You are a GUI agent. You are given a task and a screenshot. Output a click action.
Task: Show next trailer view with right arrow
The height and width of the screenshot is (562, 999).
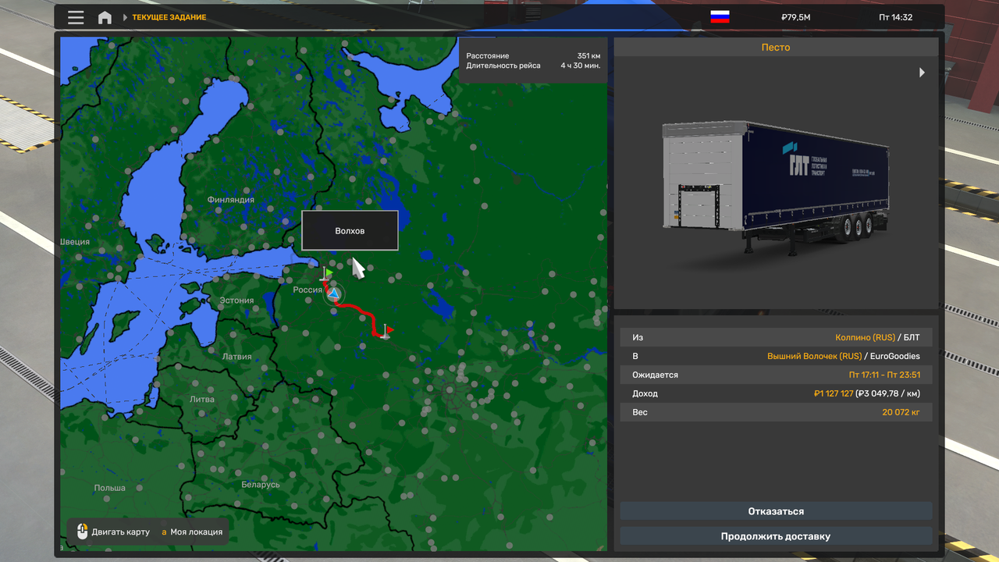point(922,73)
